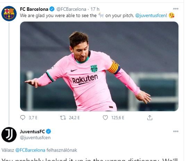Image resolution: width=185 pixels, height=161 pixels.
Task: Open the @juventusfcen handle under JuventusFC
Action: [35, 138]
